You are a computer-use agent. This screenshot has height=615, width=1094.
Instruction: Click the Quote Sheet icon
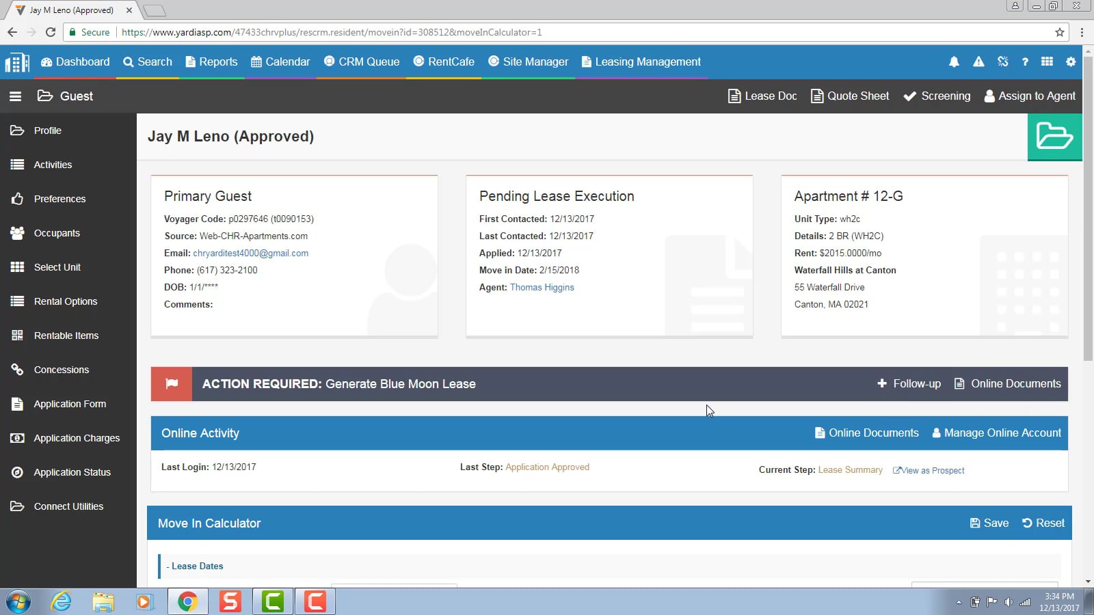point(816,96)
